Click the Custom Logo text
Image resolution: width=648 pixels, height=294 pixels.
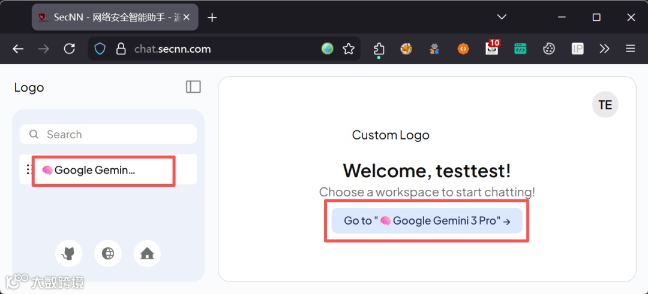pos(391,135)
